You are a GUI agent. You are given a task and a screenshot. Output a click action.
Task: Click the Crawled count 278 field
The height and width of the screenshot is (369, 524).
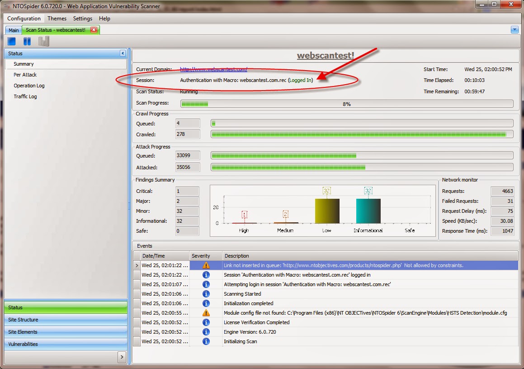pos(188,134)
